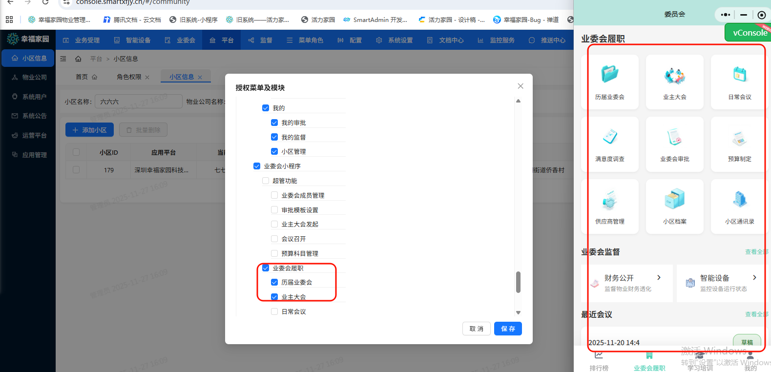Image resolution: width=771 pixels, height=372 pixels.
Task: Collapse sidebar with the menu fold icon
Action: coord(63,59)
